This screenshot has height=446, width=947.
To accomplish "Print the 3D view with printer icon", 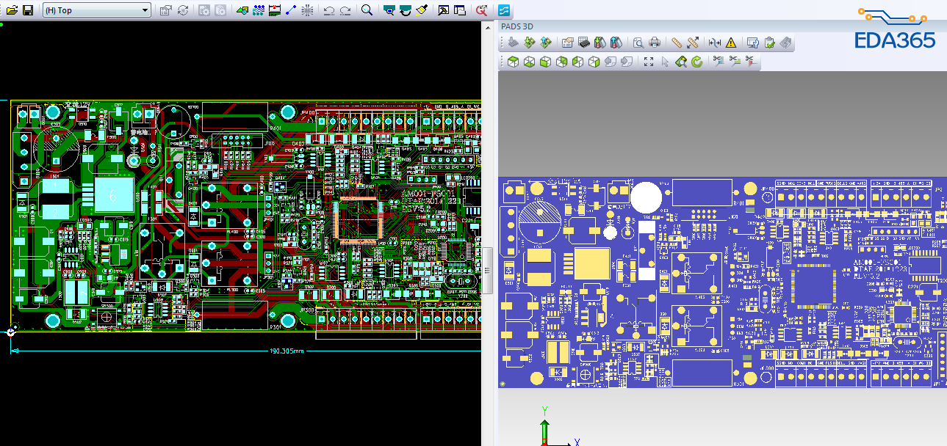I will click(x=655, y=43).
